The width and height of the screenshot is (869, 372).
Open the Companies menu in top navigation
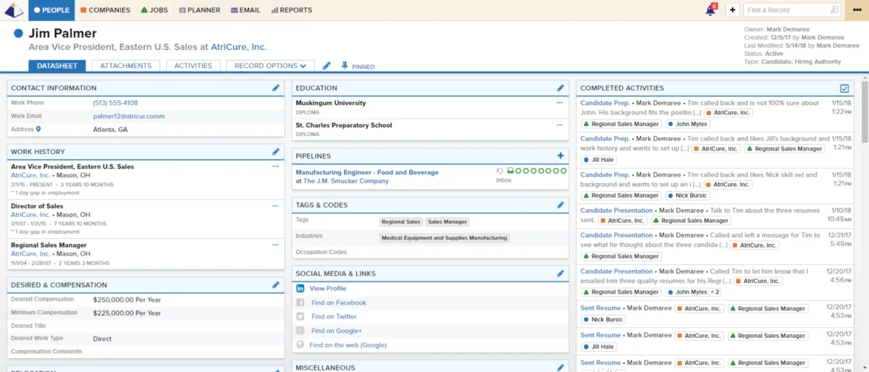coord(105,10)
